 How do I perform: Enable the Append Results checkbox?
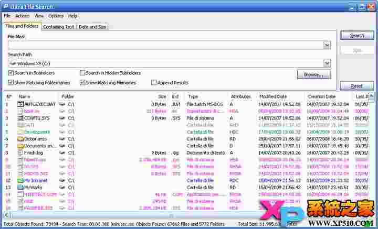(x=154, y=82)
